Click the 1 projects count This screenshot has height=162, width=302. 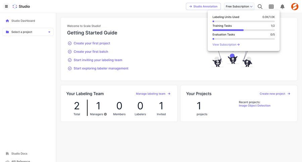click(x=199, y=106)
